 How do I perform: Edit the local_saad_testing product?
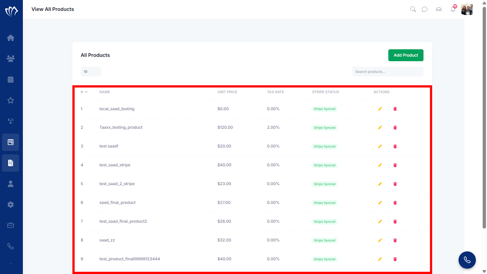[x=380, y=109]
